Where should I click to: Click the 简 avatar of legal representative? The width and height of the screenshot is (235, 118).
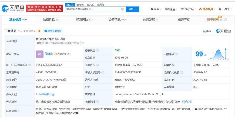[40, 54]
